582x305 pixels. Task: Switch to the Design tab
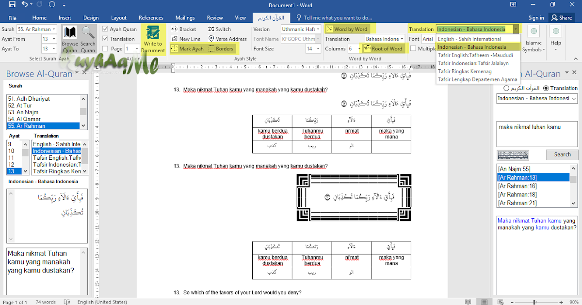click(x=91, y=18)
